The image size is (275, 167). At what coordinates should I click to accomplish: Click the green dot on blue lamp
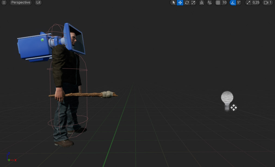click(x=42, y=40)
